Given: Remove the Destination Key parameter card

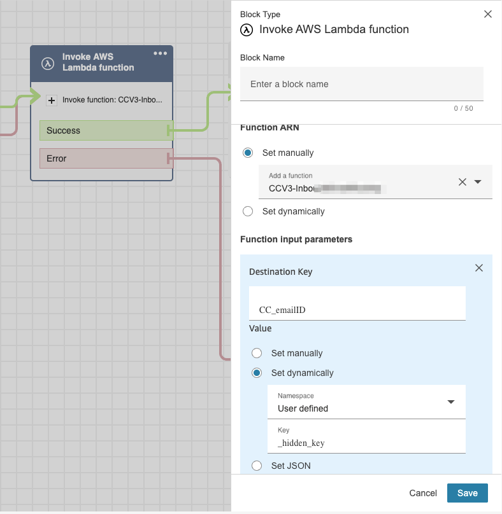Looking at the screenshot, I should [479, 268].
